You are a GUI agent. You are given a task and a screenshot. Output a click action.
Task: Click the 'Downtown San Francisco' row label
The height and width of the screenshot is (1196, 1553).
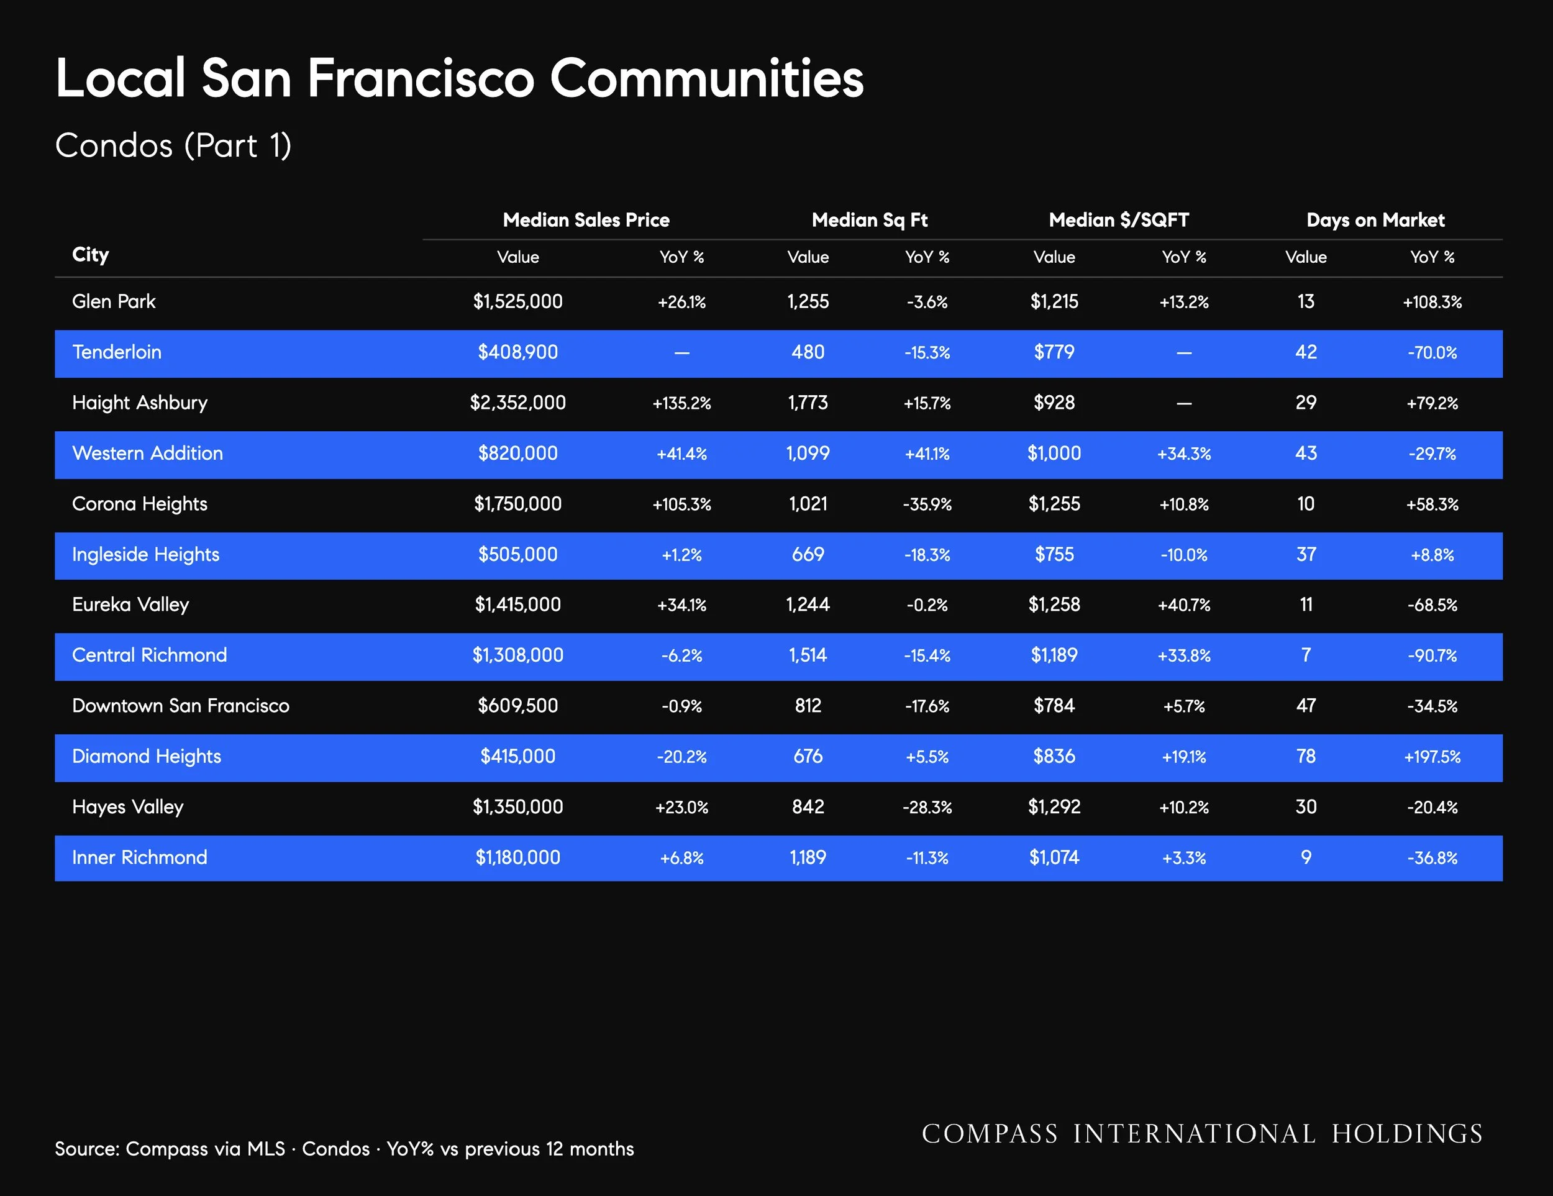181,705
